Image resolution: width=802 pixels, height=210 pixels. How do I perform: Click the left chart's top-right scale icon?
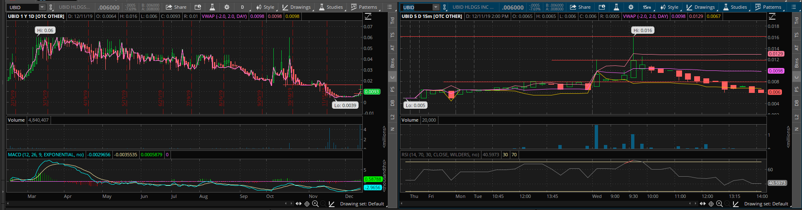(x=368, y=16)
